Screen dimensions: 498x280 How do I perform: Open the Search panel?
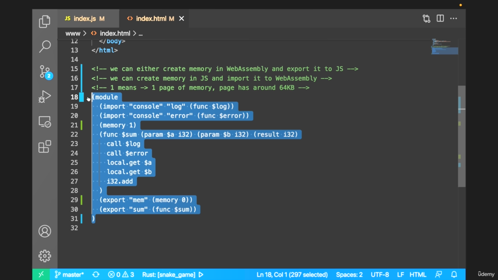click(45, 46)
